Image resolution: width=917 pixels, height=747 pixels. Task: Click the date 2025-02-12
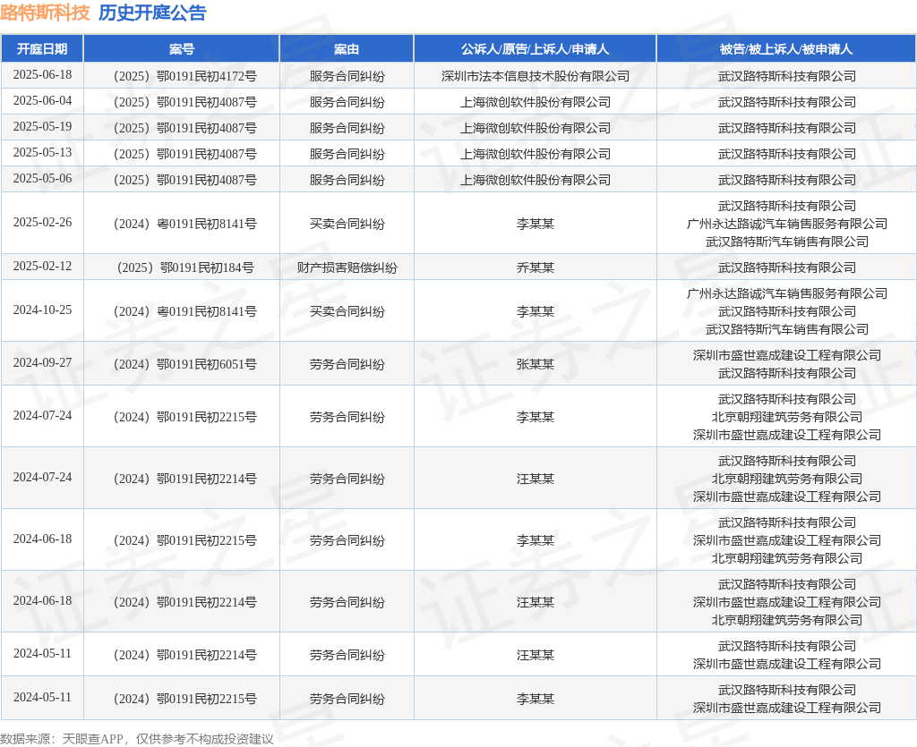(x=43, y=267)
